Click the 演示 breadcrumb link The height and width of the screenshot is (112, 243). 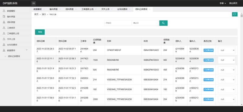point(44,14)
